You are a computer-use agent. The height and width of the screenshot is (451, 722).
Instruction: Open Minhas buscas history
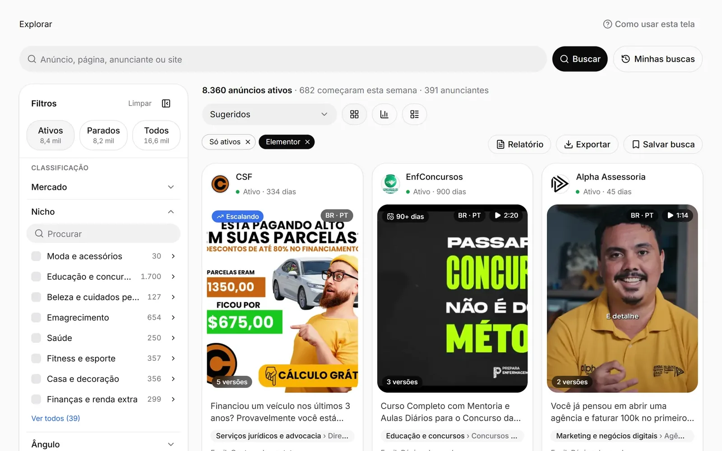click(x=658, y=59)
